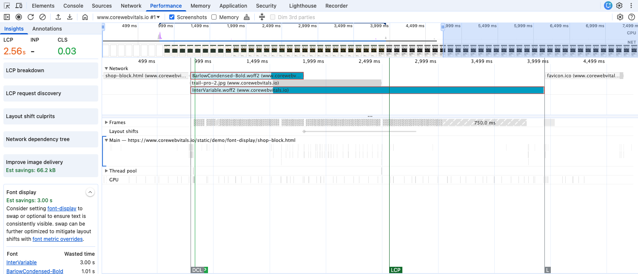Select the Insights sidebar tab
Screen dimensions: 638x274
tap(14, 28)
